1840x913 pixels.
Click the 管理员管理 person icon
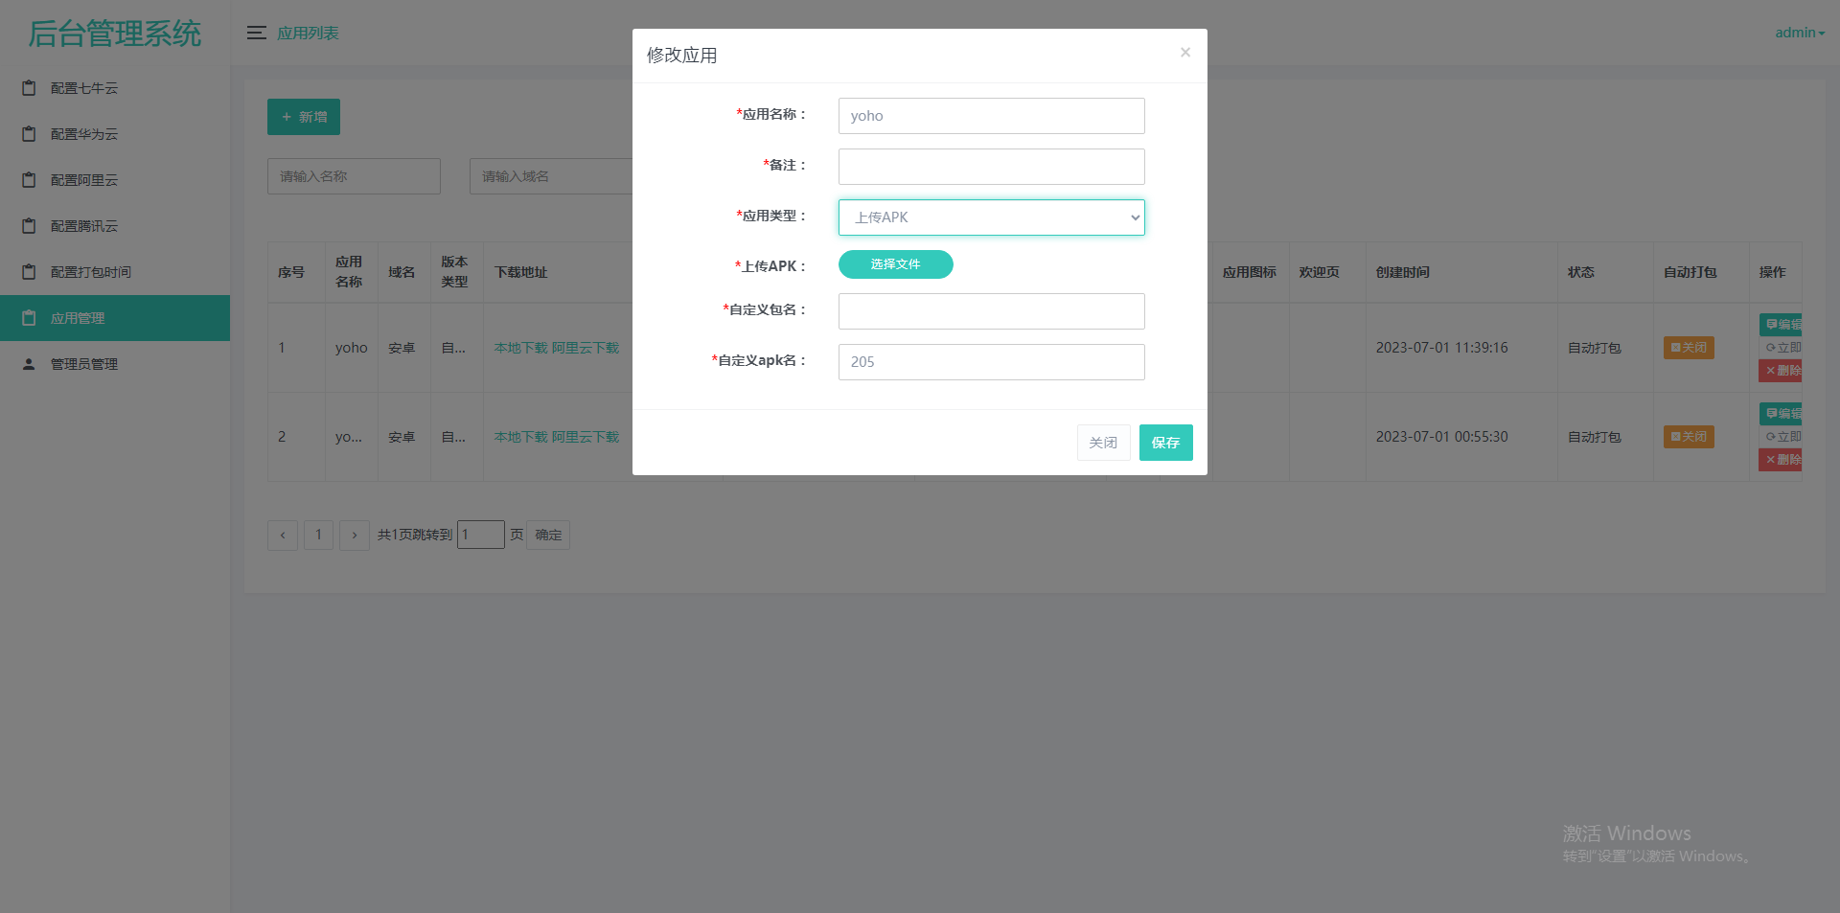pos(29,364)
